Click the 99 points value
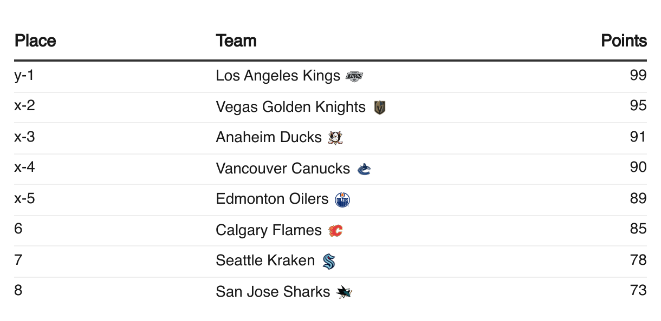Viewport: 661px width, 321px height. 638,75
